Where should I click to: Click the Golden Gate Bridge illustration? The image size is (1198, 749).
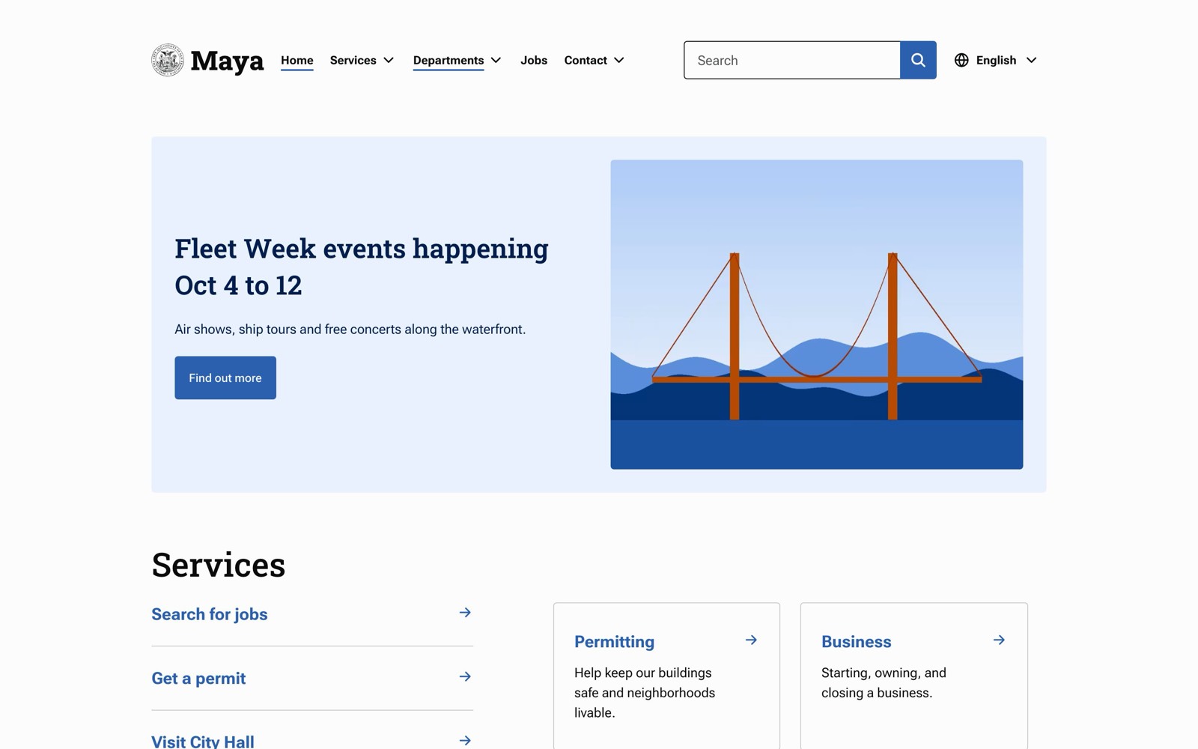pos(817,315)
